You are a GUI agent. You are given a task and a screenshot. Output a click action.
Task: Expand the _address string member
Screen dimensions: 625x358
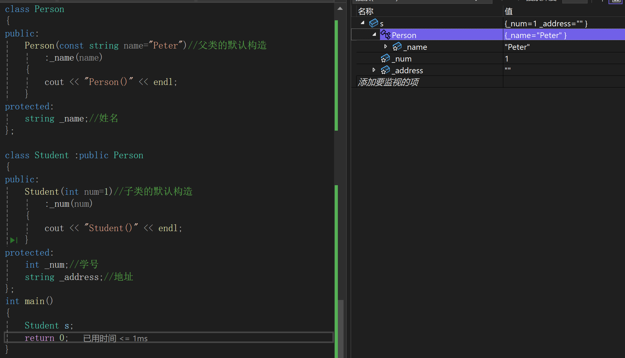coord(374,70)
